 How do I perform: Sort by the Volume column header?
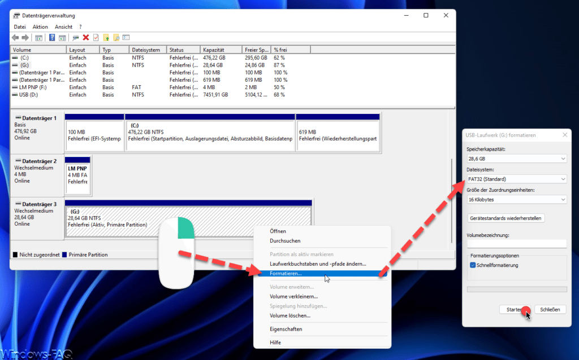point(38,50)
